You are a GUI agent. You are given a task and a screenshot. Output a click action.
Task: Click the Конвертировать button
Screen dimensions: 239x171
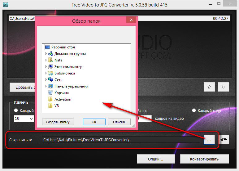[x=204, y=159]
